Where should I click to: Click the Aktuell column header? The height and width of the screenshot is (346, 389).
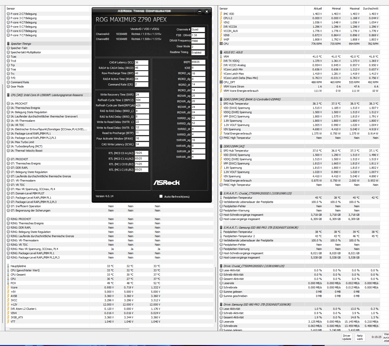pyautogui.click(x=318, y=9)
